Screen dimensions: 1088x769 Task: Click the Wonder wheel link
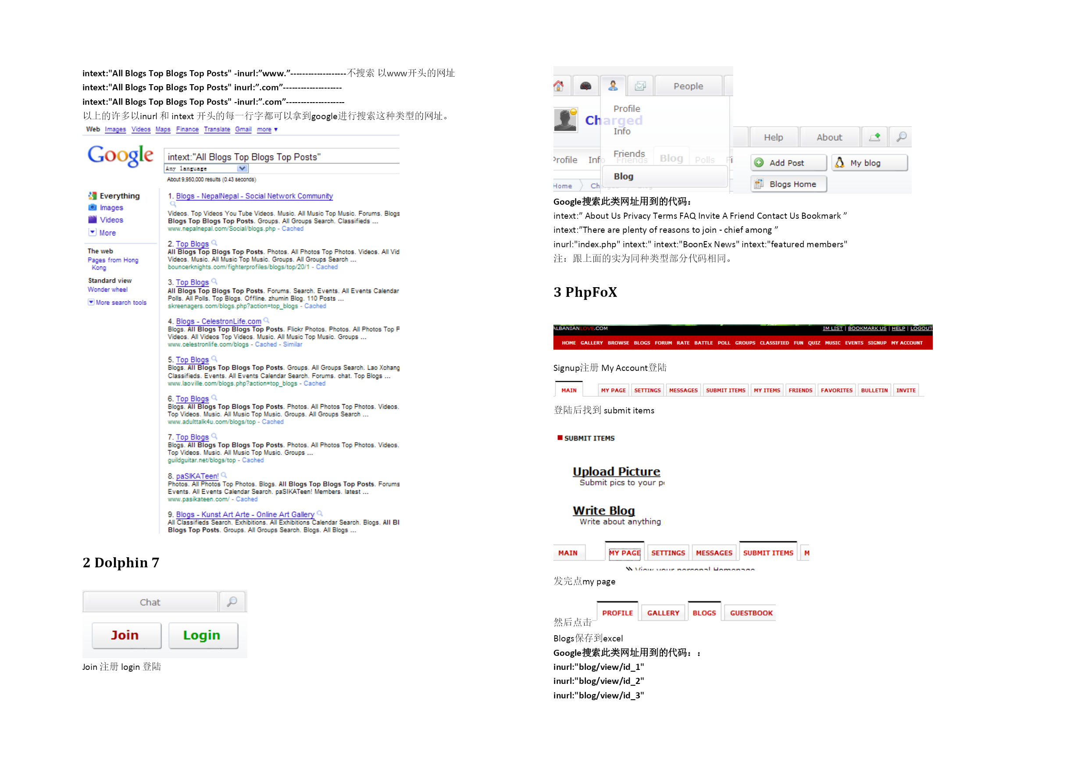tap(107, 289)
